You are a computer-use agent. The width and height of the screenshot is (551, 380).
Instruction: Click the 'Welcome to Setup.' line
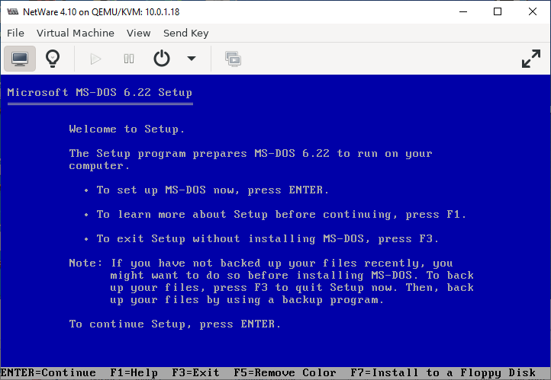pyautogui.click(x=127, y=129)
